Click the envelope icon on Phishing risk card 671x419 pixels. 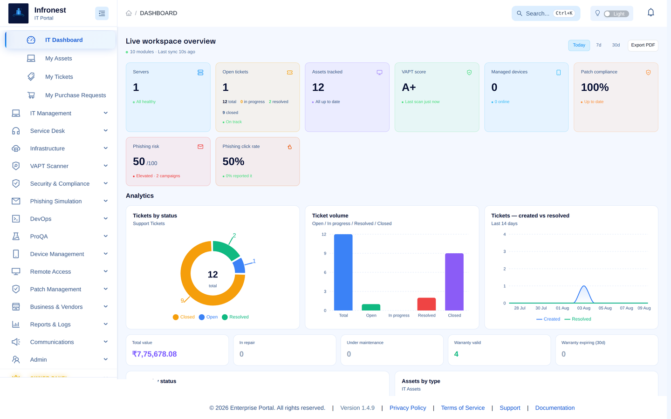pos(200,147)
